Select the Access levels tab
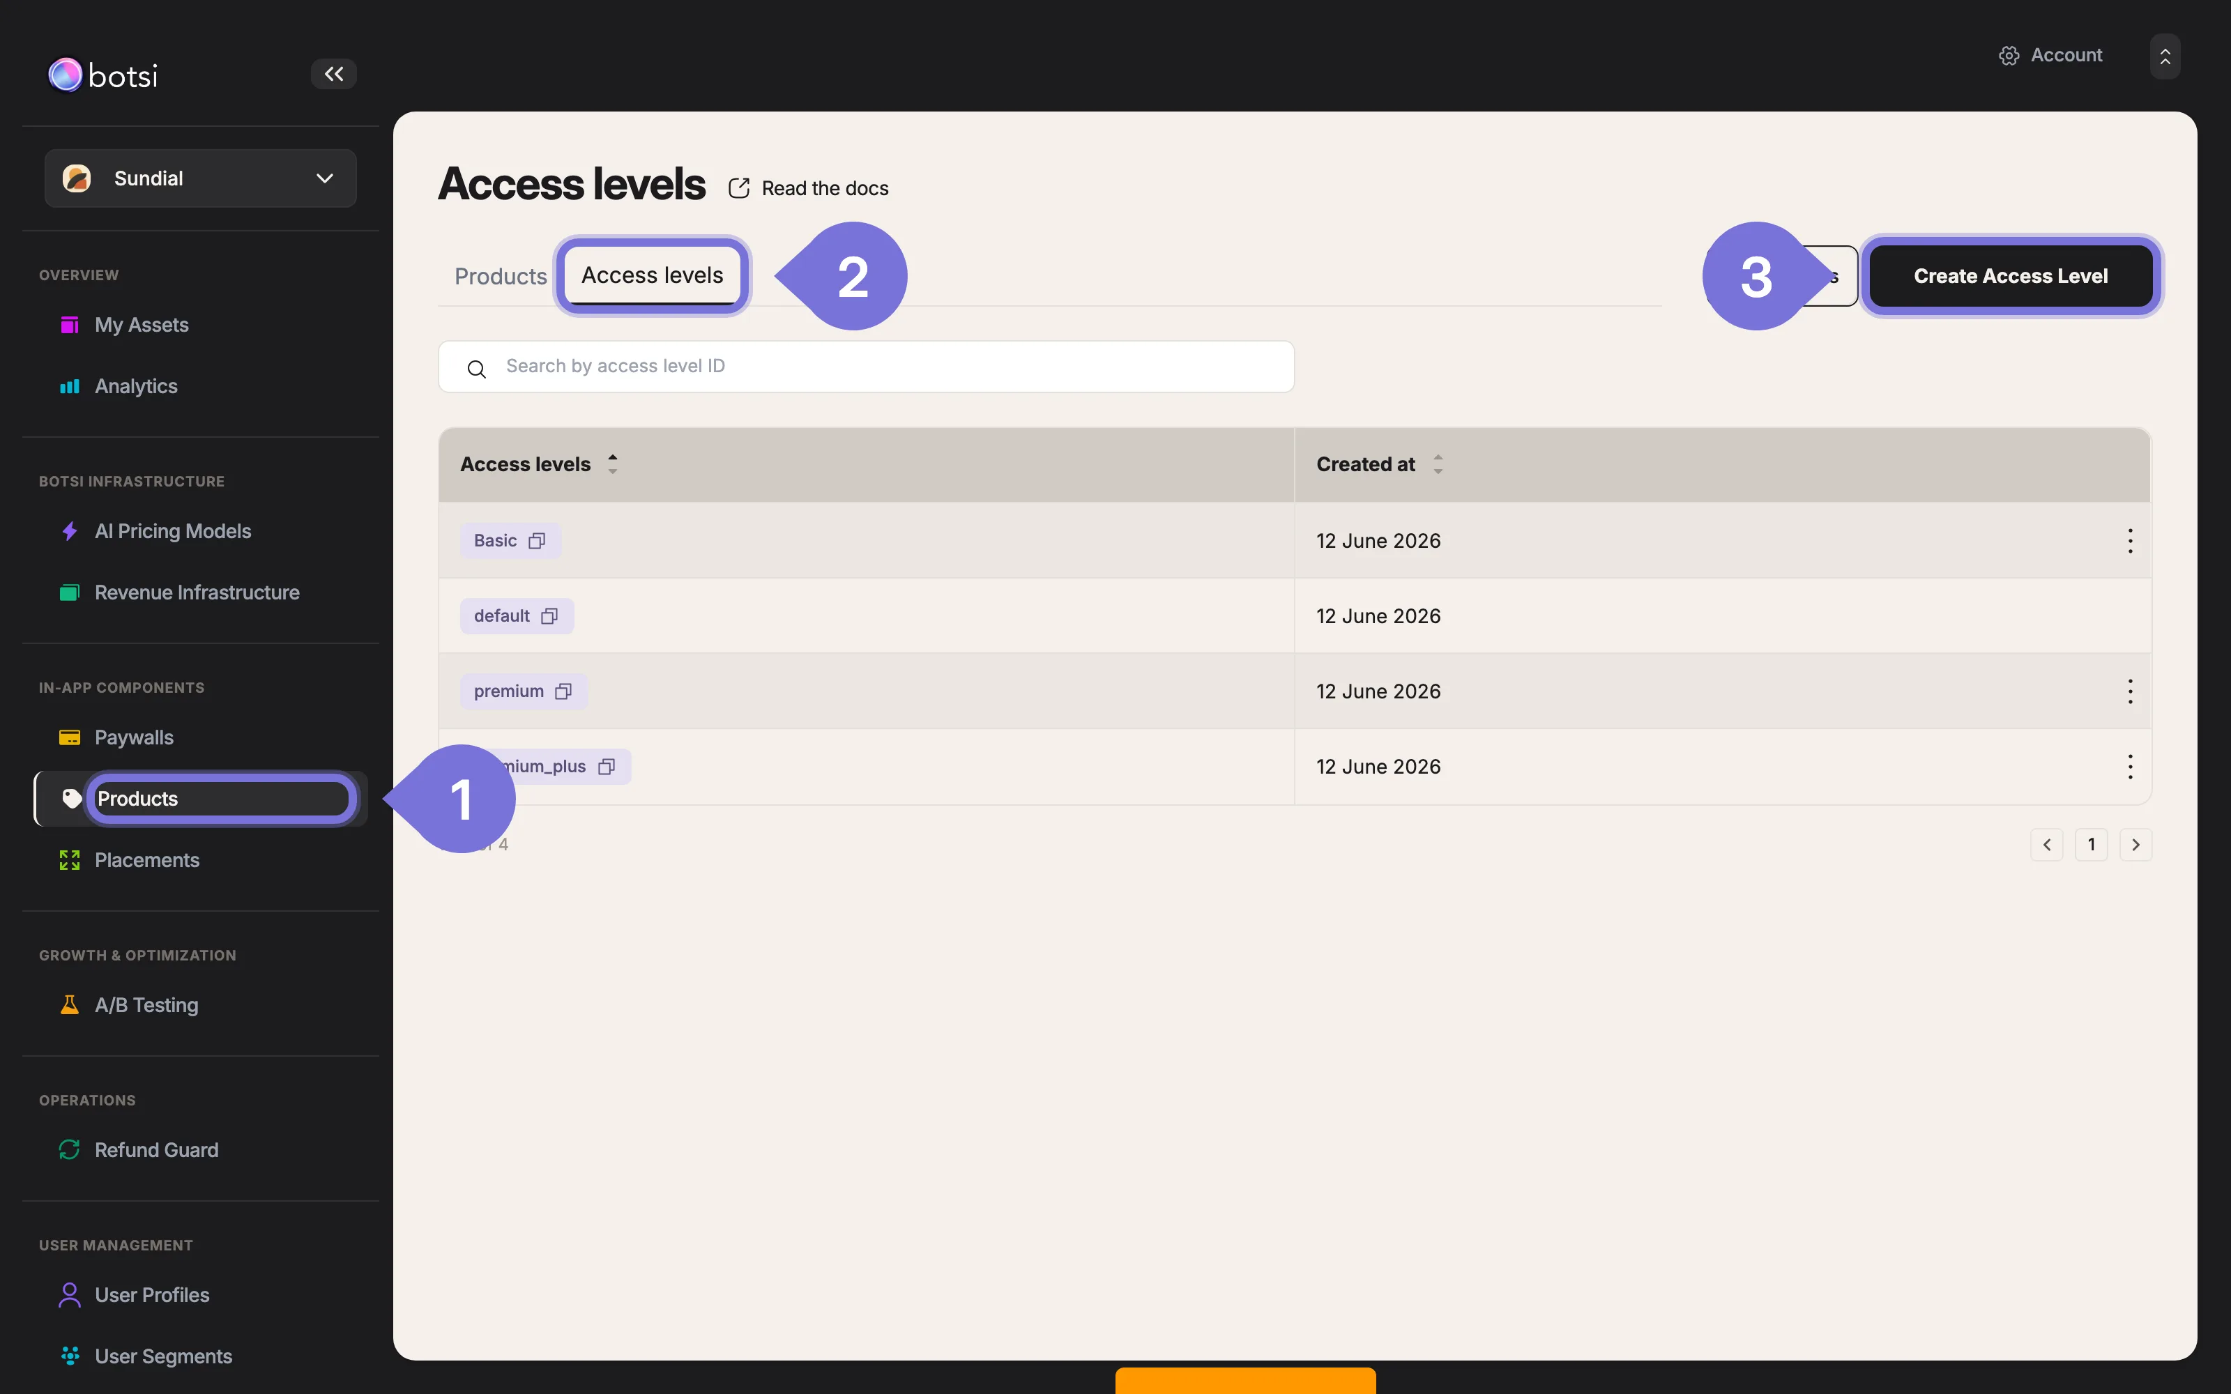Viewport: 2231px width, 1394px height. coord(652,276)
